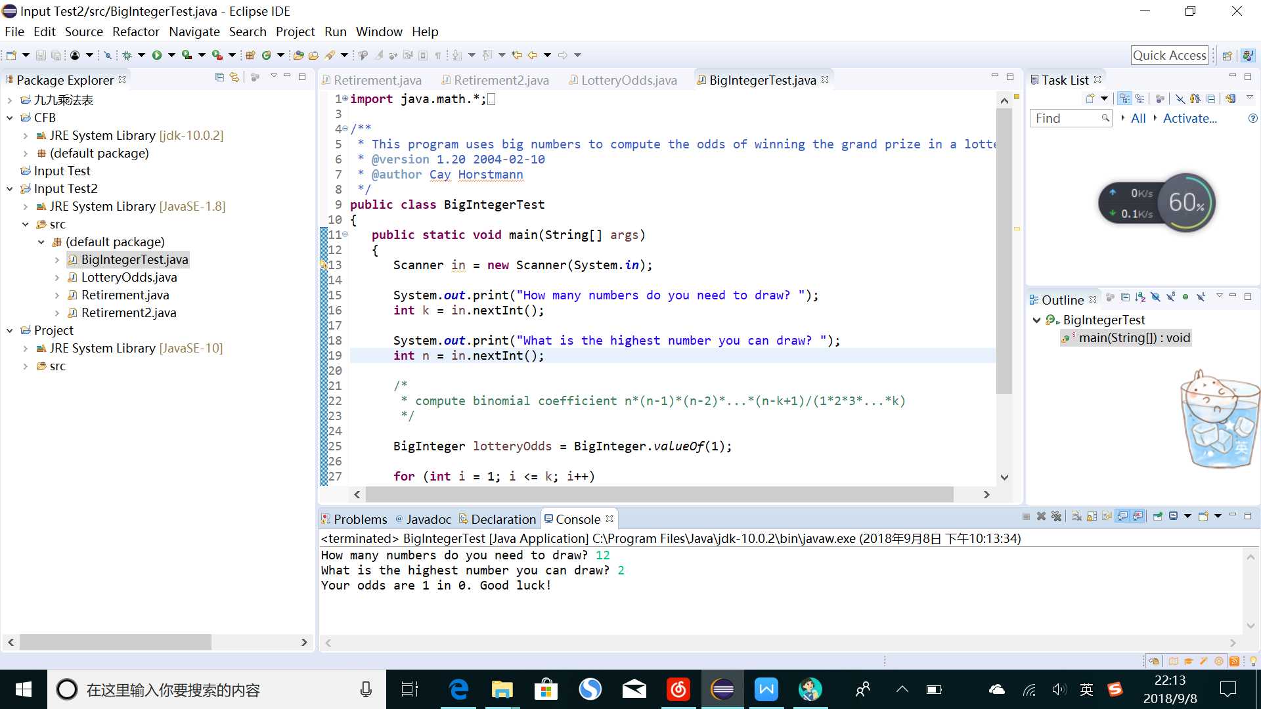
Task: Collapse the CFB project node
Action: point(9,117)
